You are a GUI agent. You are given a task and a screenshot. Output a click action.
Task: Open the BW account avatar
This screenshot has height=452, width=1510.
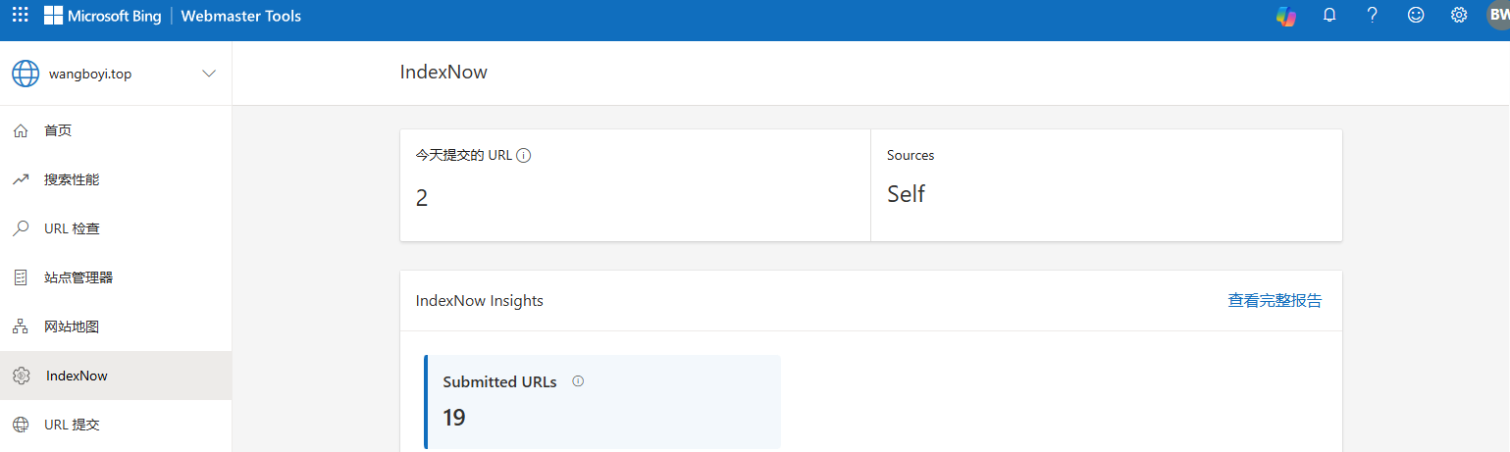click(x=1497, y=16)
